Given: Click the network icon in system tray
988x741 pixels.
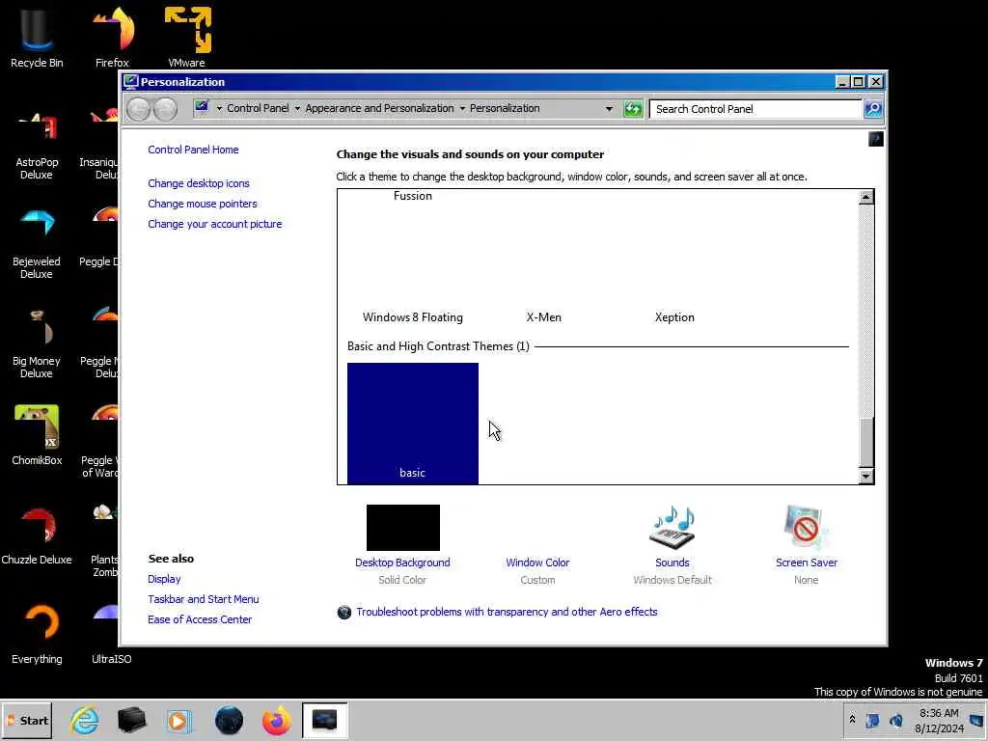Looking at the screenshot, I should point(872,721).
